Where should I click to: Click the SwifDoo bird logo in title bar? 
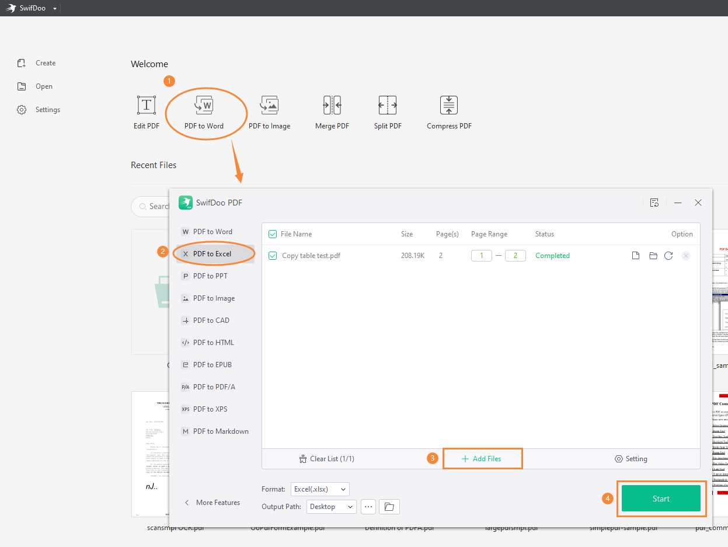(11, 8)
